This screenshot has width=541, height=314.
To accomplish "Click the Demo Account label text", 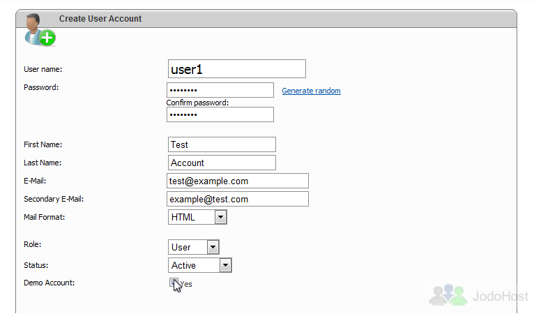I will click(x=49, y=283).
